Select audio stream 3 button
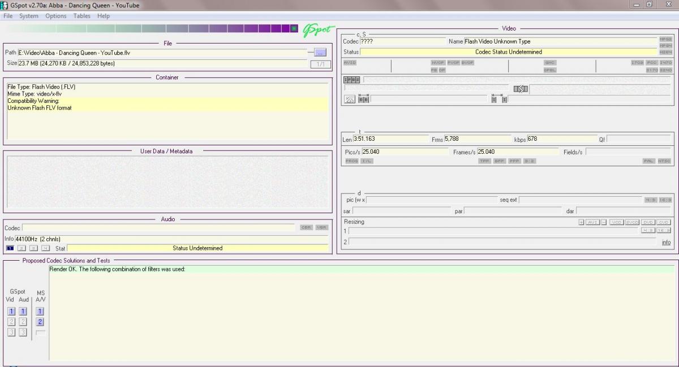679x367 pixels. pos(33,248)
